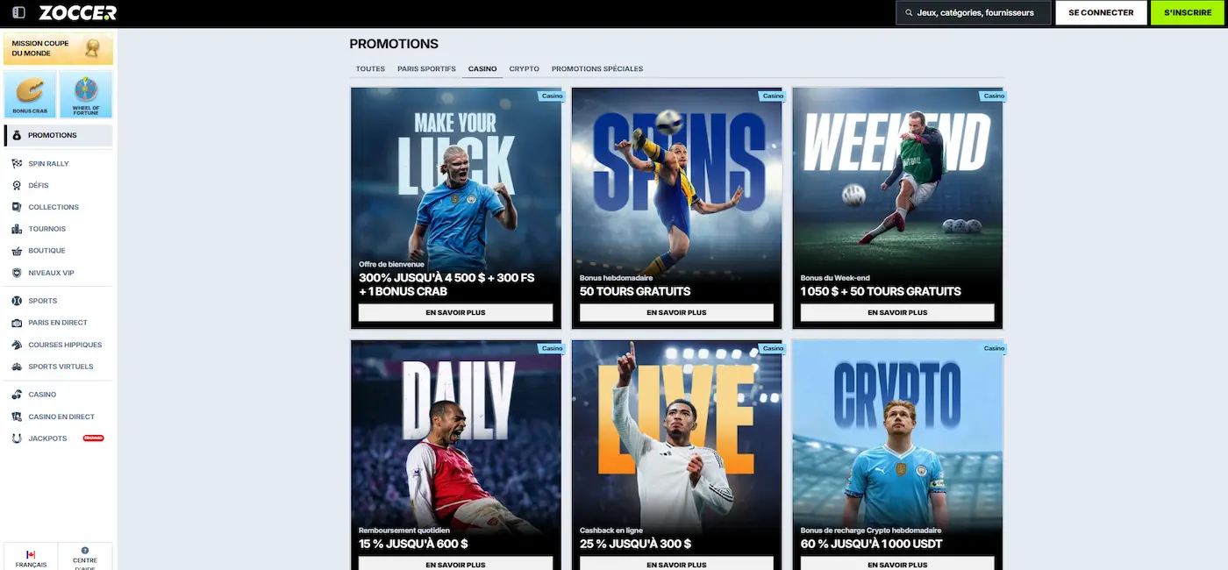Click the games search field
Screen dimensions: 1228x570
click(974, 12)
